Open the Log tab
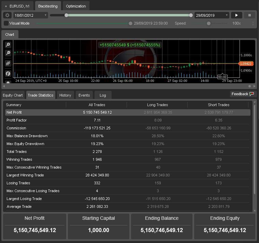 (103, 95)
